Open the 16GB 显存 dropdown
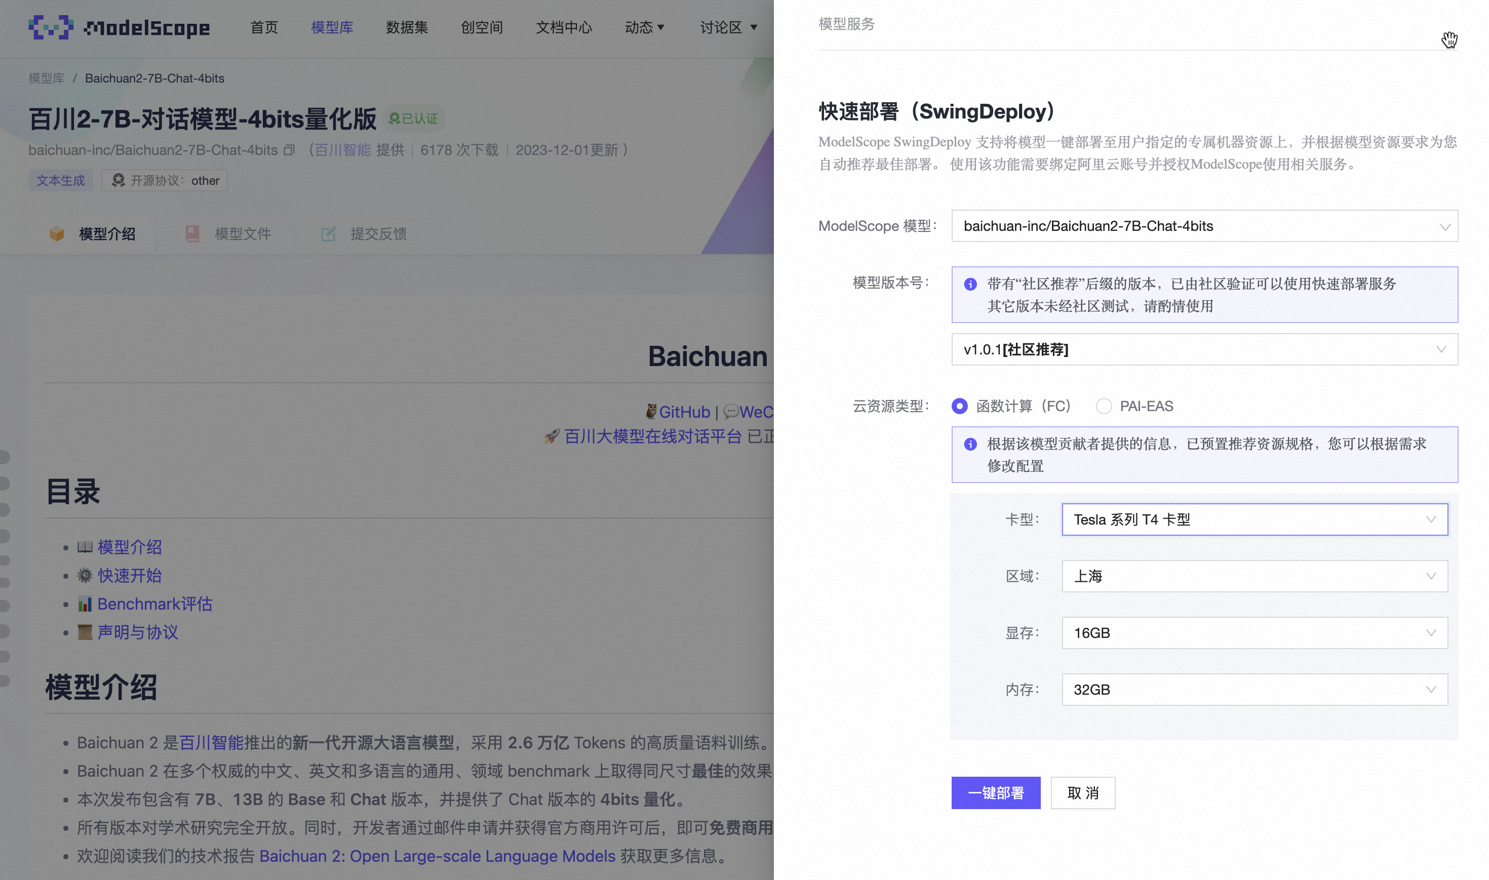Screen dimensions: 1489x880 (x=1254, y=633)
